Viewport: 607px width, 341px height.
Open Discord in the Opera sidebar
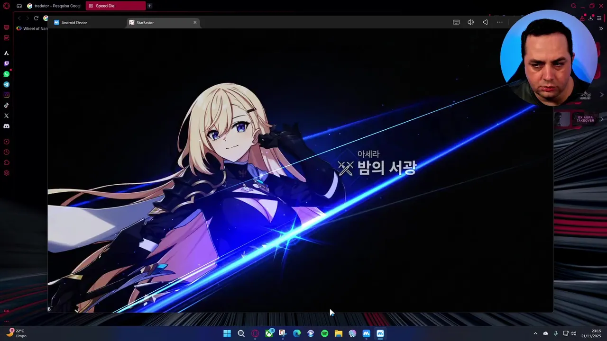click(x=7, y=126)
